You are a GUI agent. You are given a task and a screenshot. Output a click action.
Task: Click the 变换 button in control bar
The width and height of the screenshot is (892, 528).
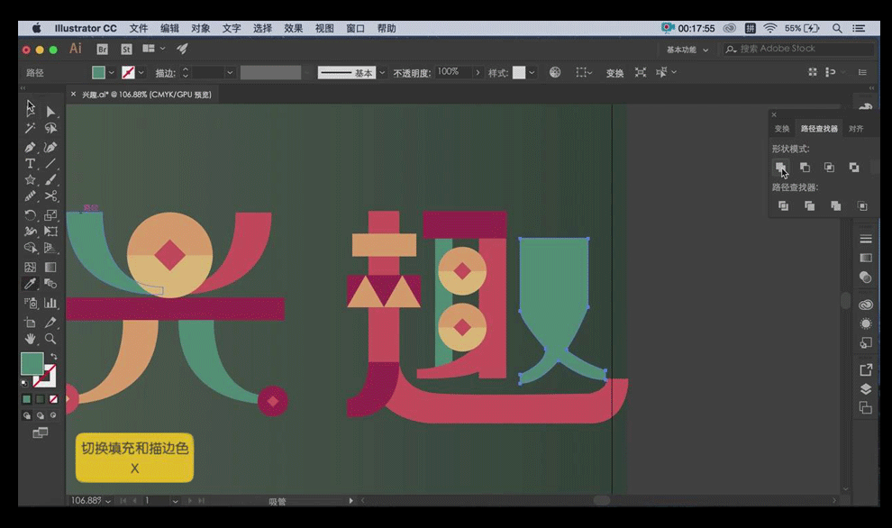point(614,73)
